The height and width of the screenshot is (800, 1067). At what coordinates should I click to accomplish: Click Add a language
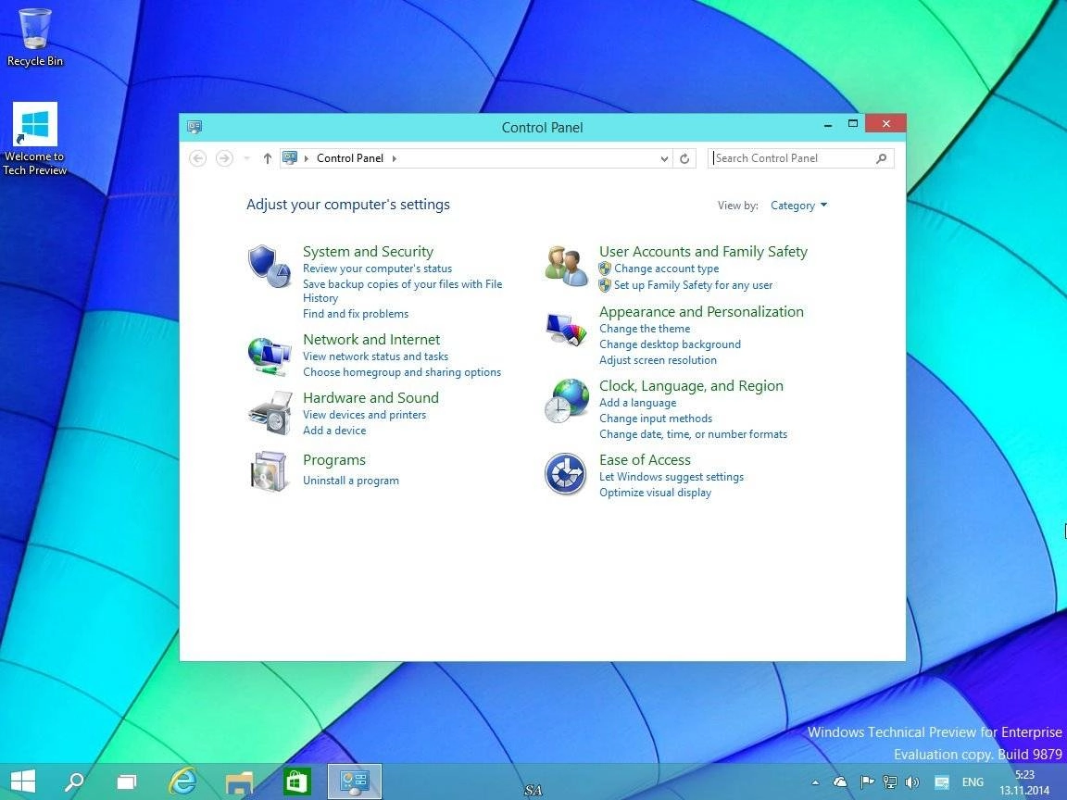tap(637, 403)
